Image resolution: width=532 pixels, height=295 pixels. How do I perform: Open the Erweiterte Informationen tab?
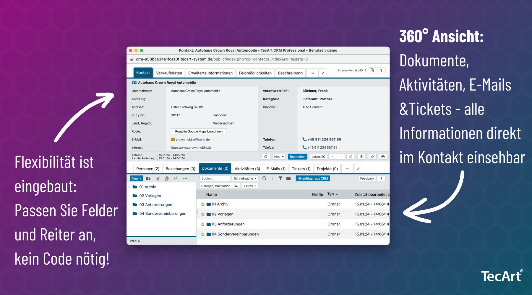(210, 73)
